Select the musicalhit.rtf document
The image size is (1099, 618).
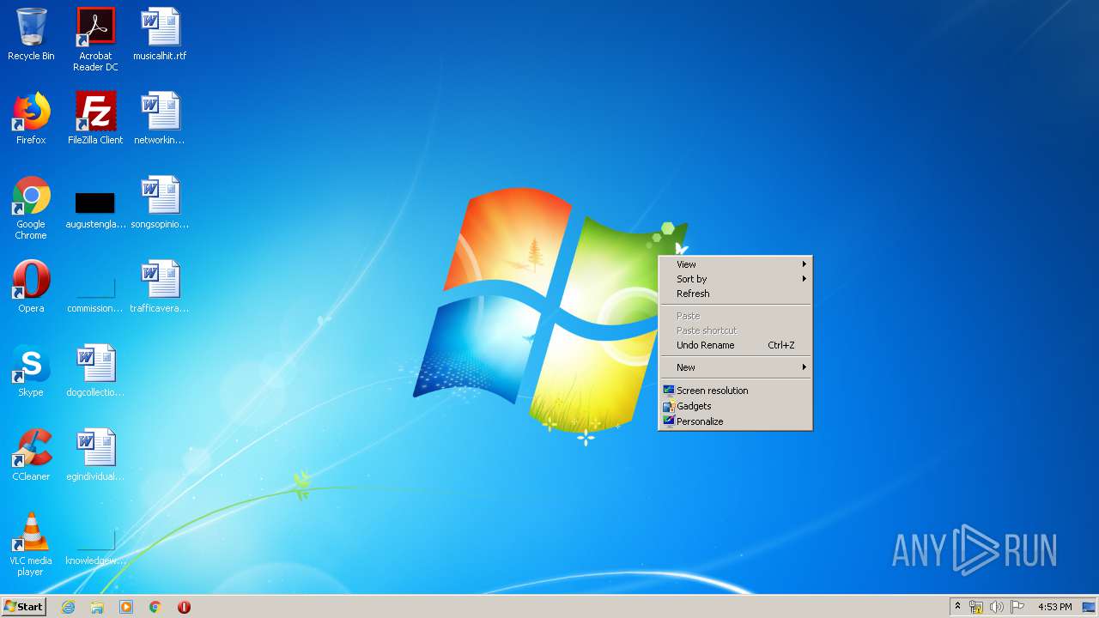point(160,34)
